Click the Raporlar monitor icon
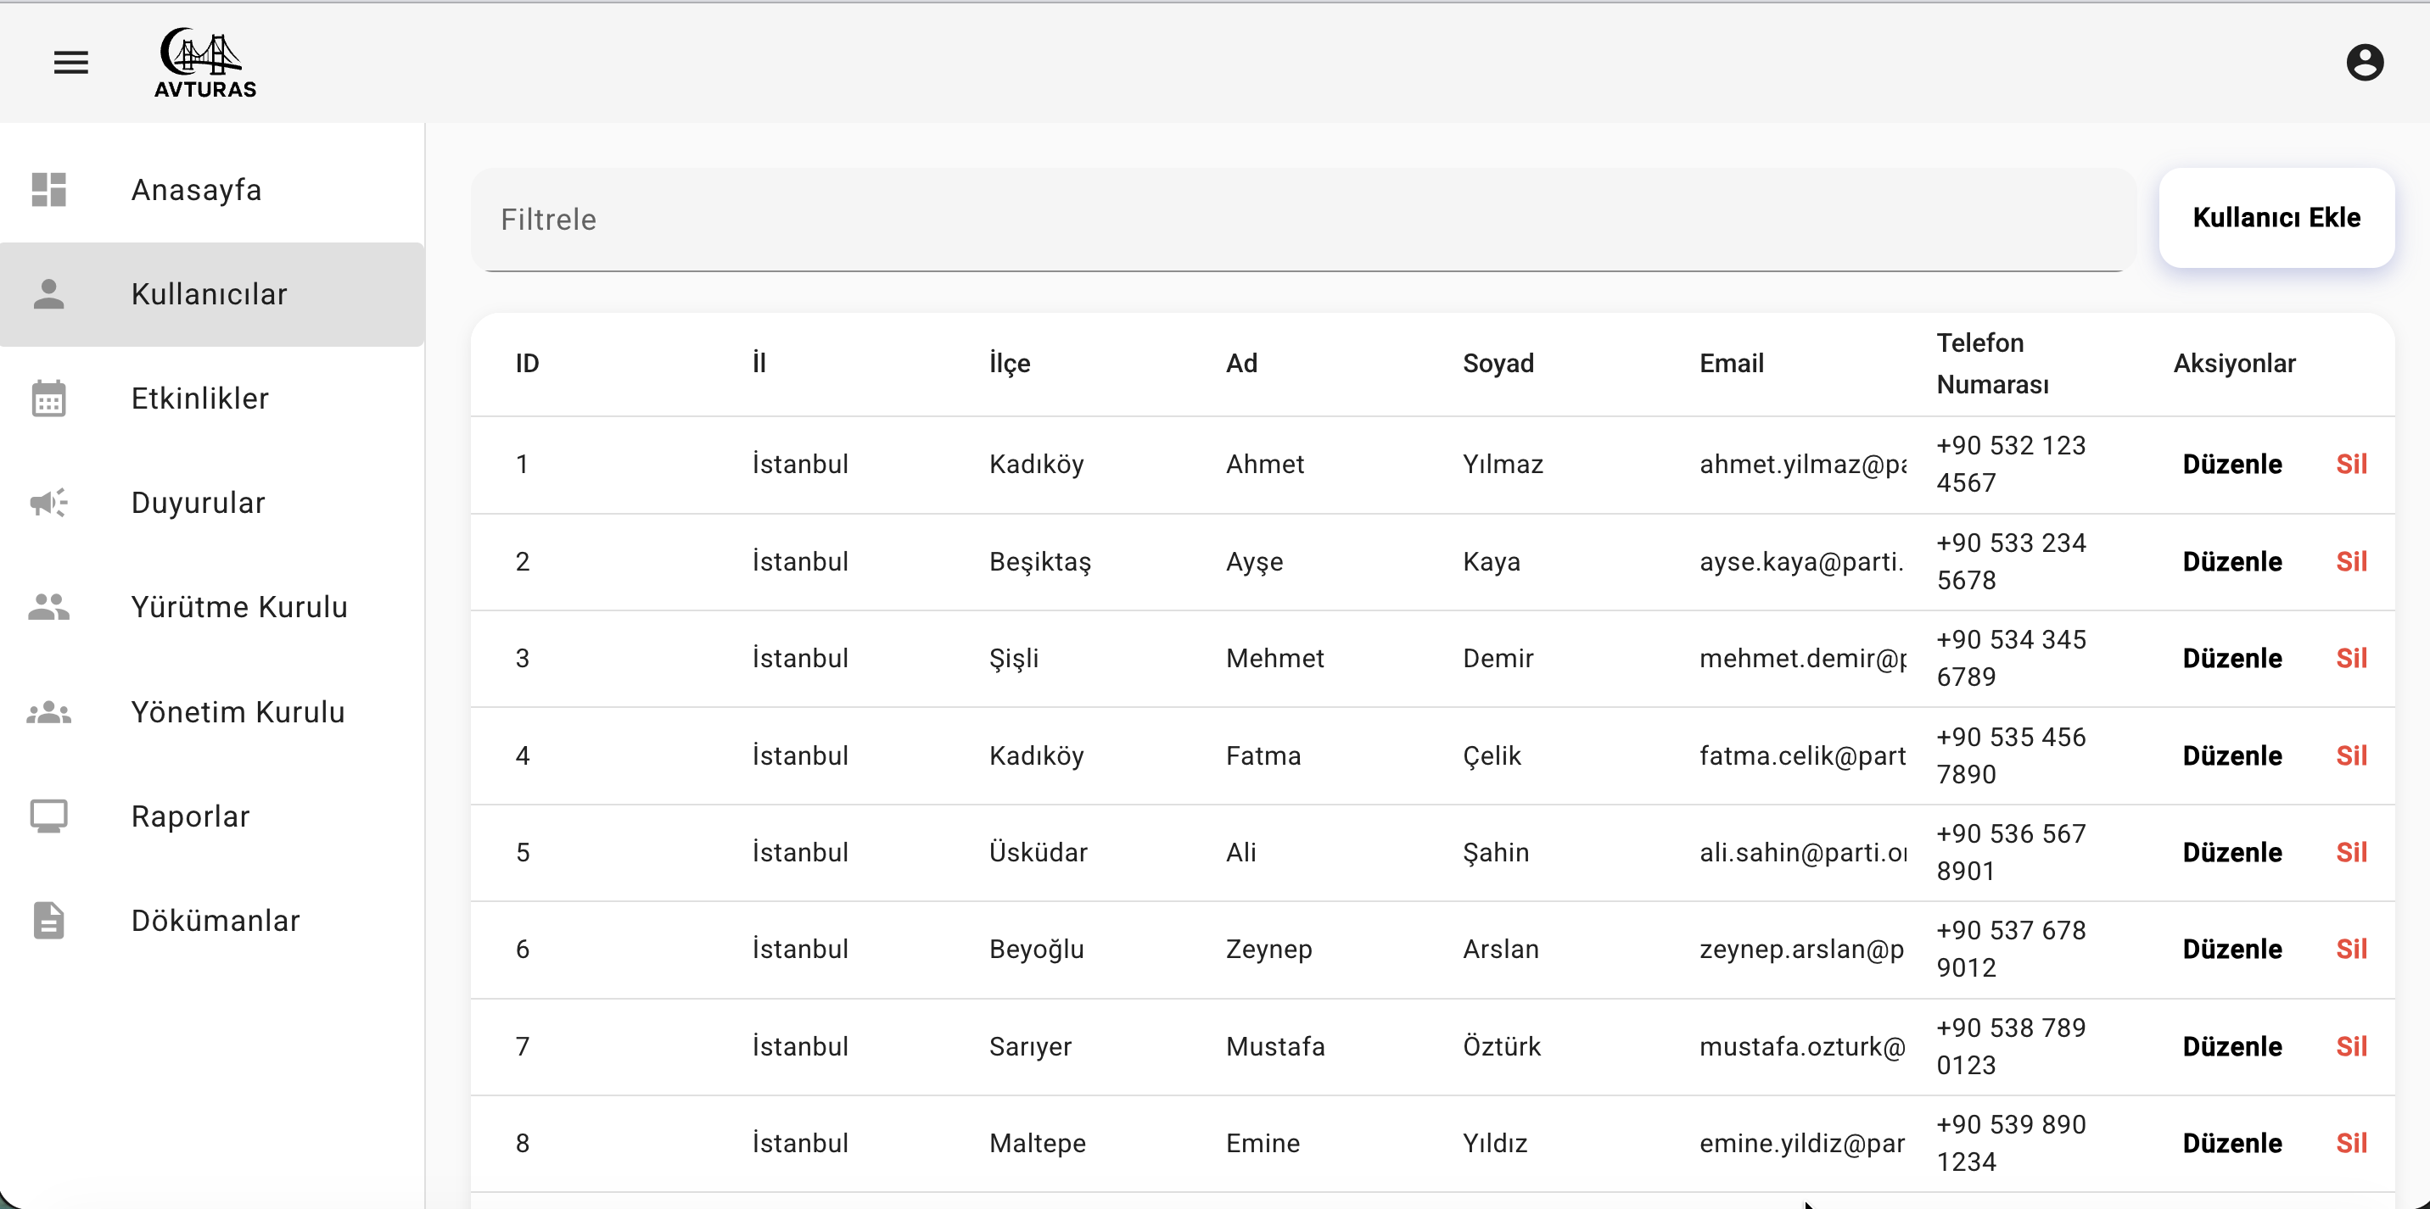The width and height of the screenshot is (2430, 1209). pos(49,816)
